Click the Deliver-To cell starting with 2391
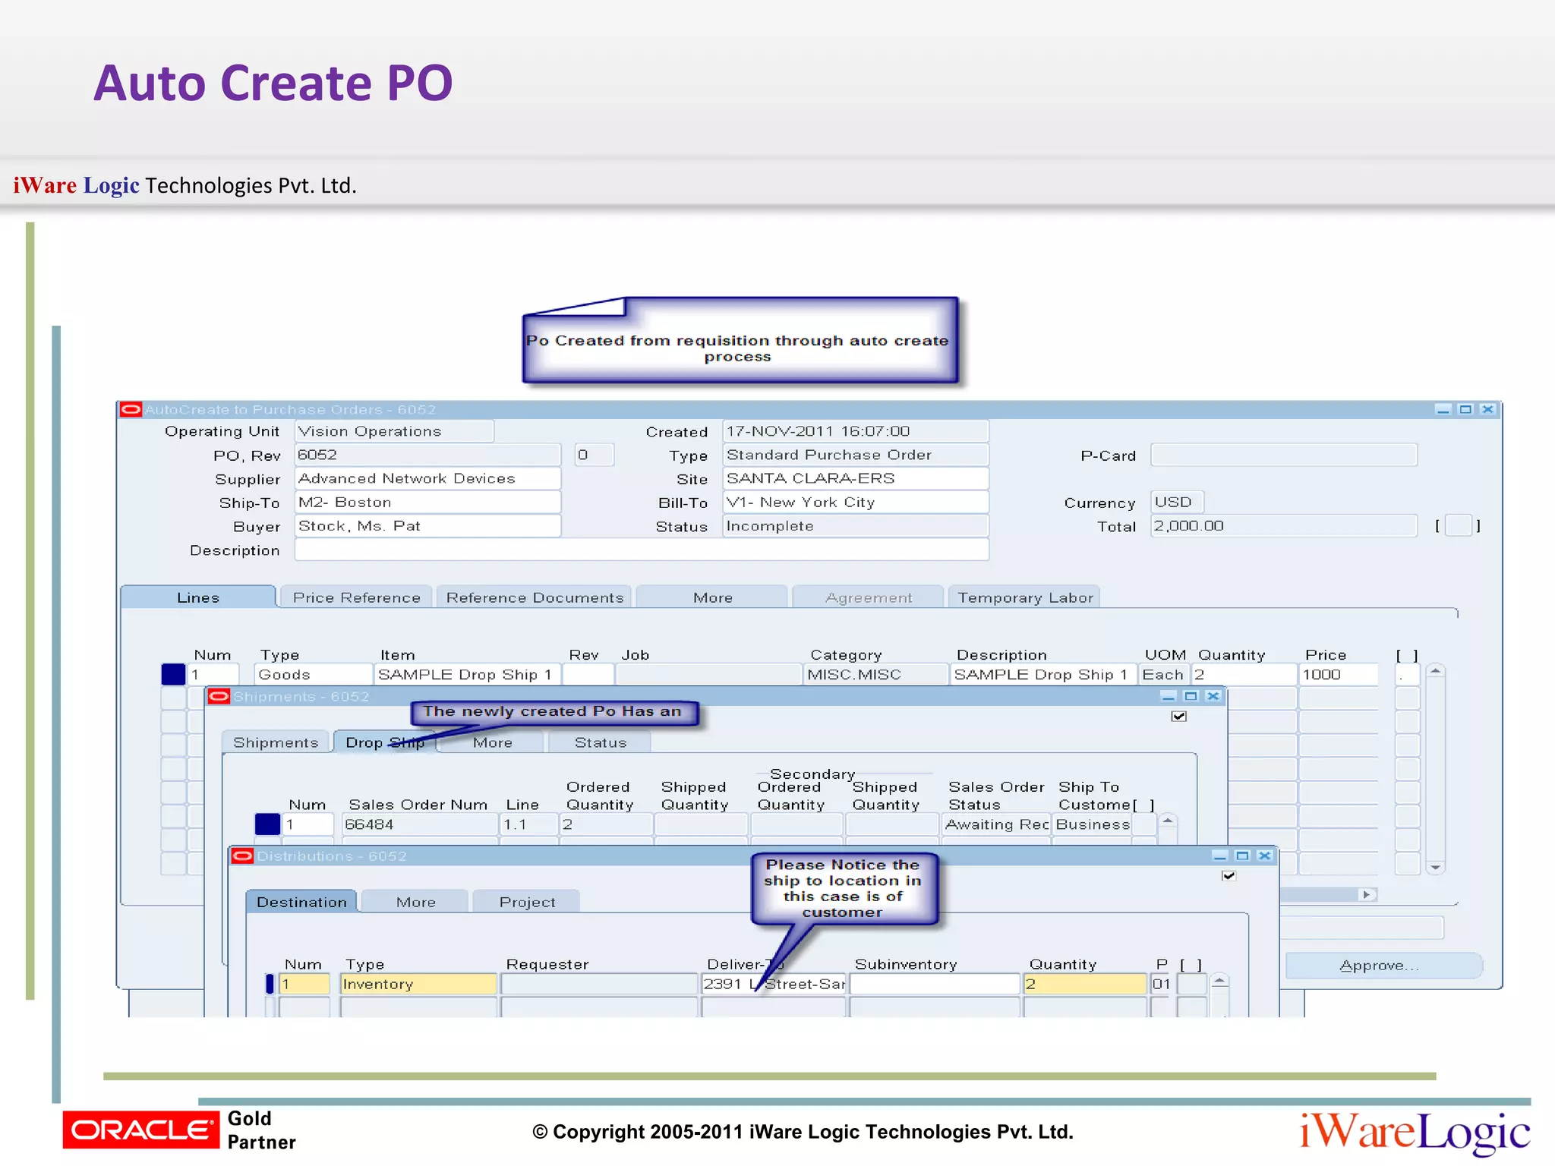The height and width of the screenshot is (1166, 1555). click(x=773, y=984)
